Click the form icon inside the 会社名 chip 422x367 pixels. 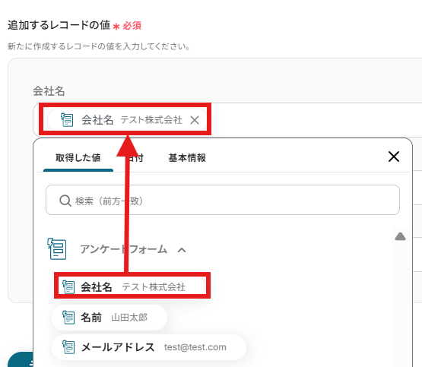point(67,119)
